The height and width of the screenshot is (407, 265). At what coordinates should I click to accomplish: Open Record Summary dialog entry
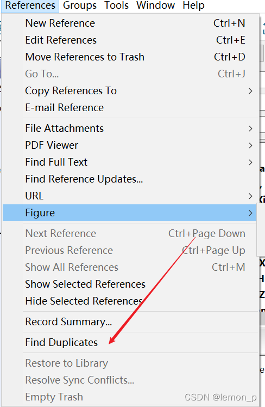point(129,321)
